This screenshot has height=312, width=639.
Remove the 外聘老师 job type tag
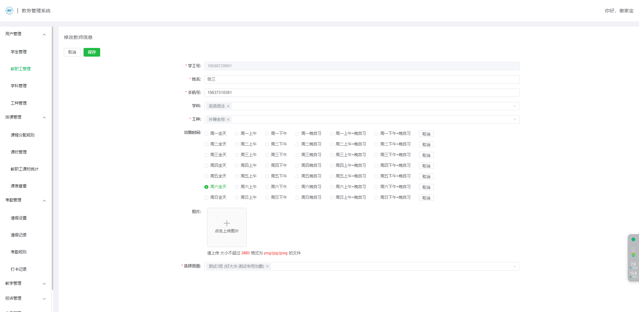coord(228,120)
